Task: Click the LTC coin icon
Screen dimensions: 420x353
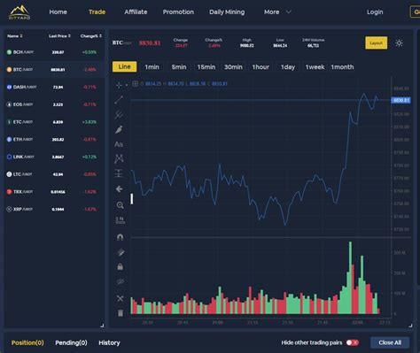Action: pyautogui.click(x=9, y=174)
